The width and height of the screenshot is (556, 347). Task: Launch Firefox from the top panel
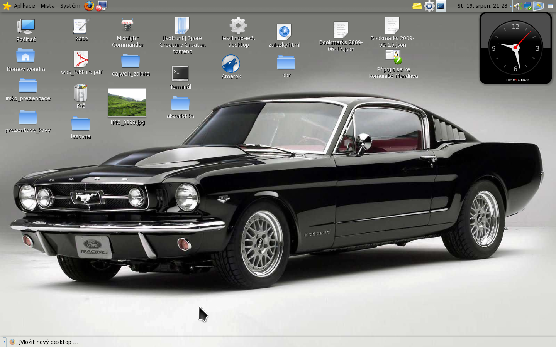89,6
